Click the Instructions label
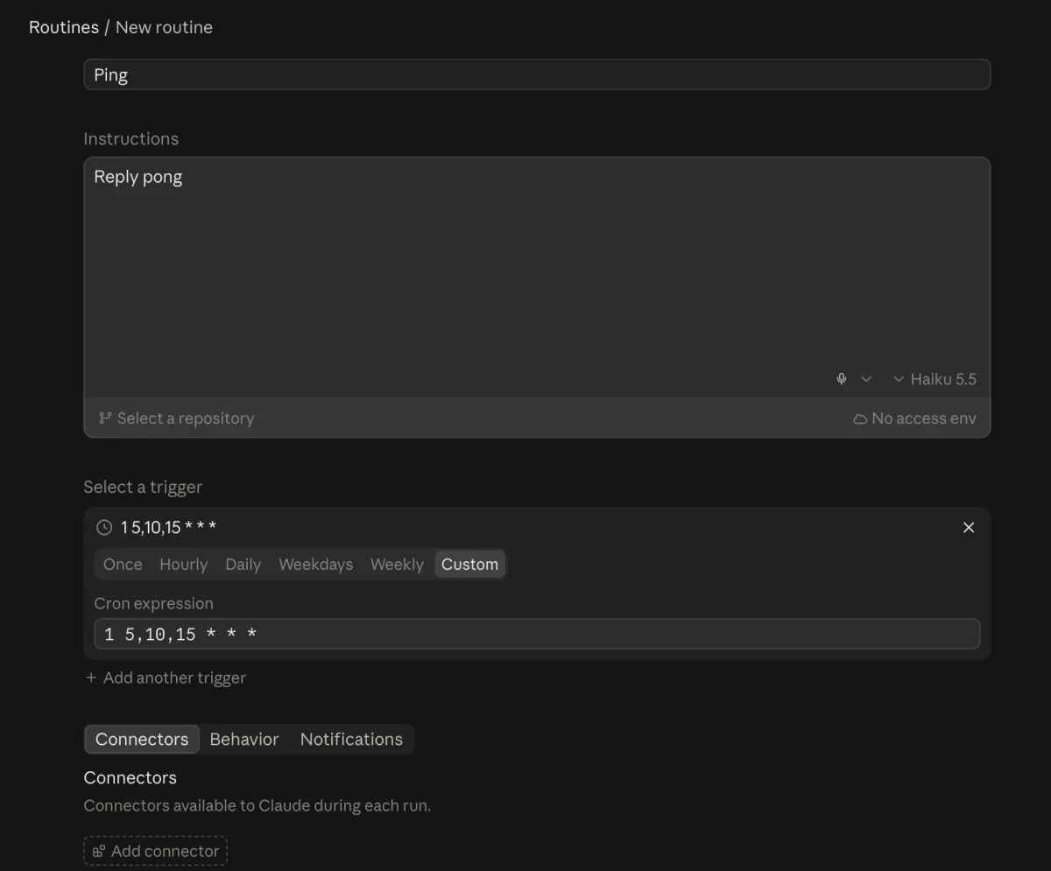Viewport: 1051px width, 871px height. pos(130,138)
